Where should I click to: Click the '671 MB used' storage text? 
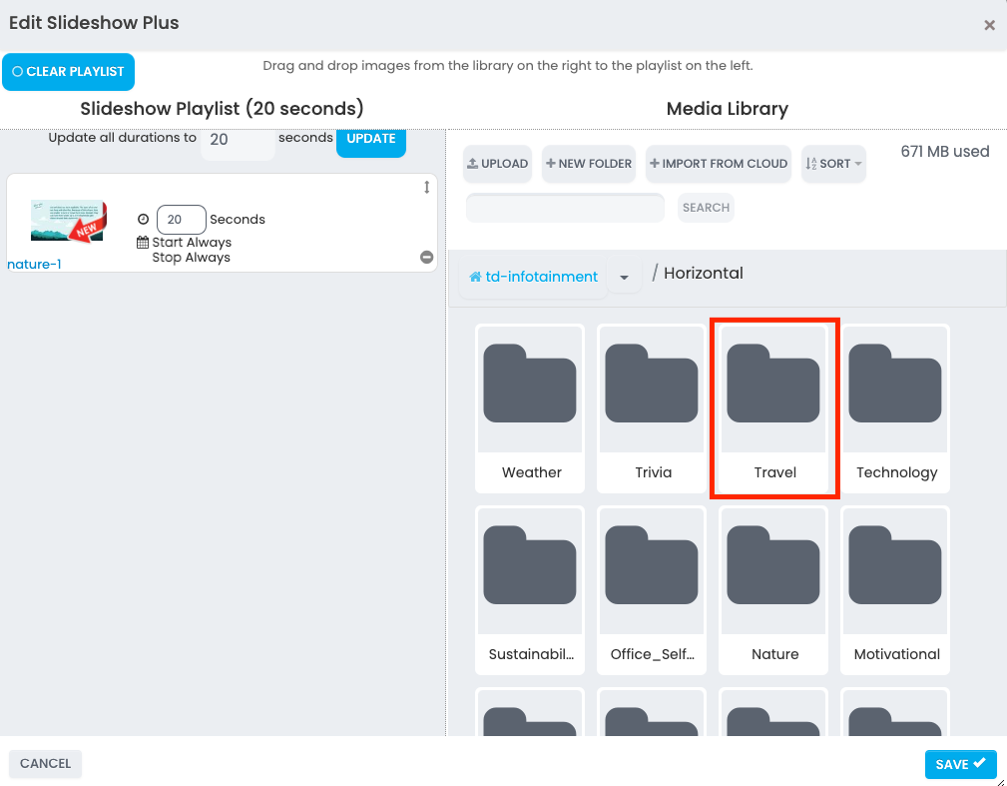pyautogui.click(x=945, y=152)
